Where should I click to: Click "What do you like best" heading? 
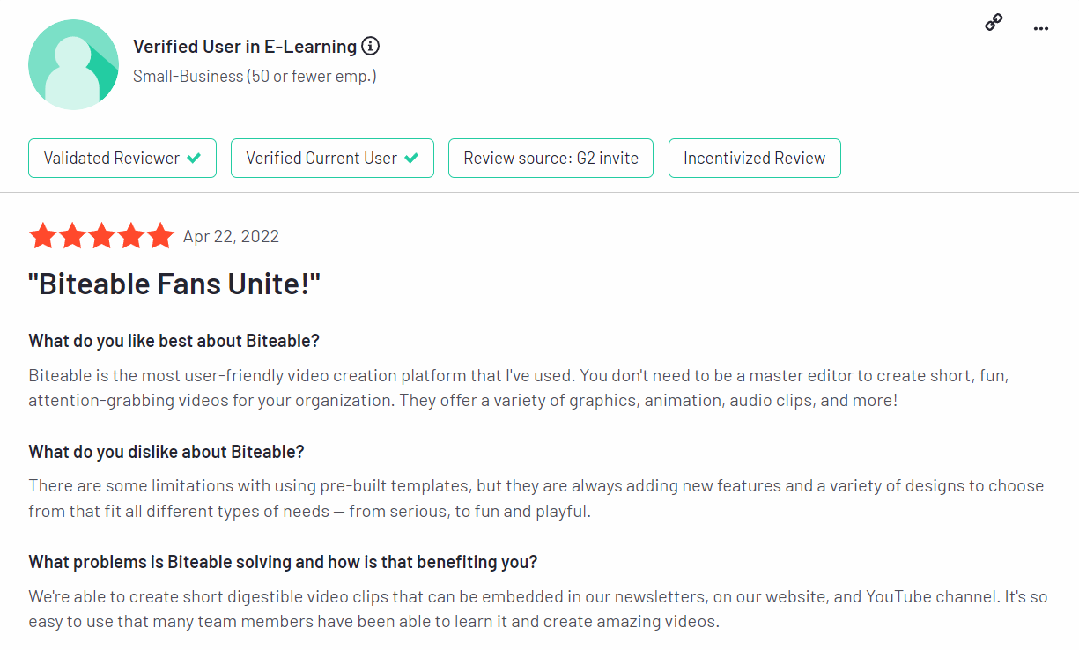click(174, 341)
